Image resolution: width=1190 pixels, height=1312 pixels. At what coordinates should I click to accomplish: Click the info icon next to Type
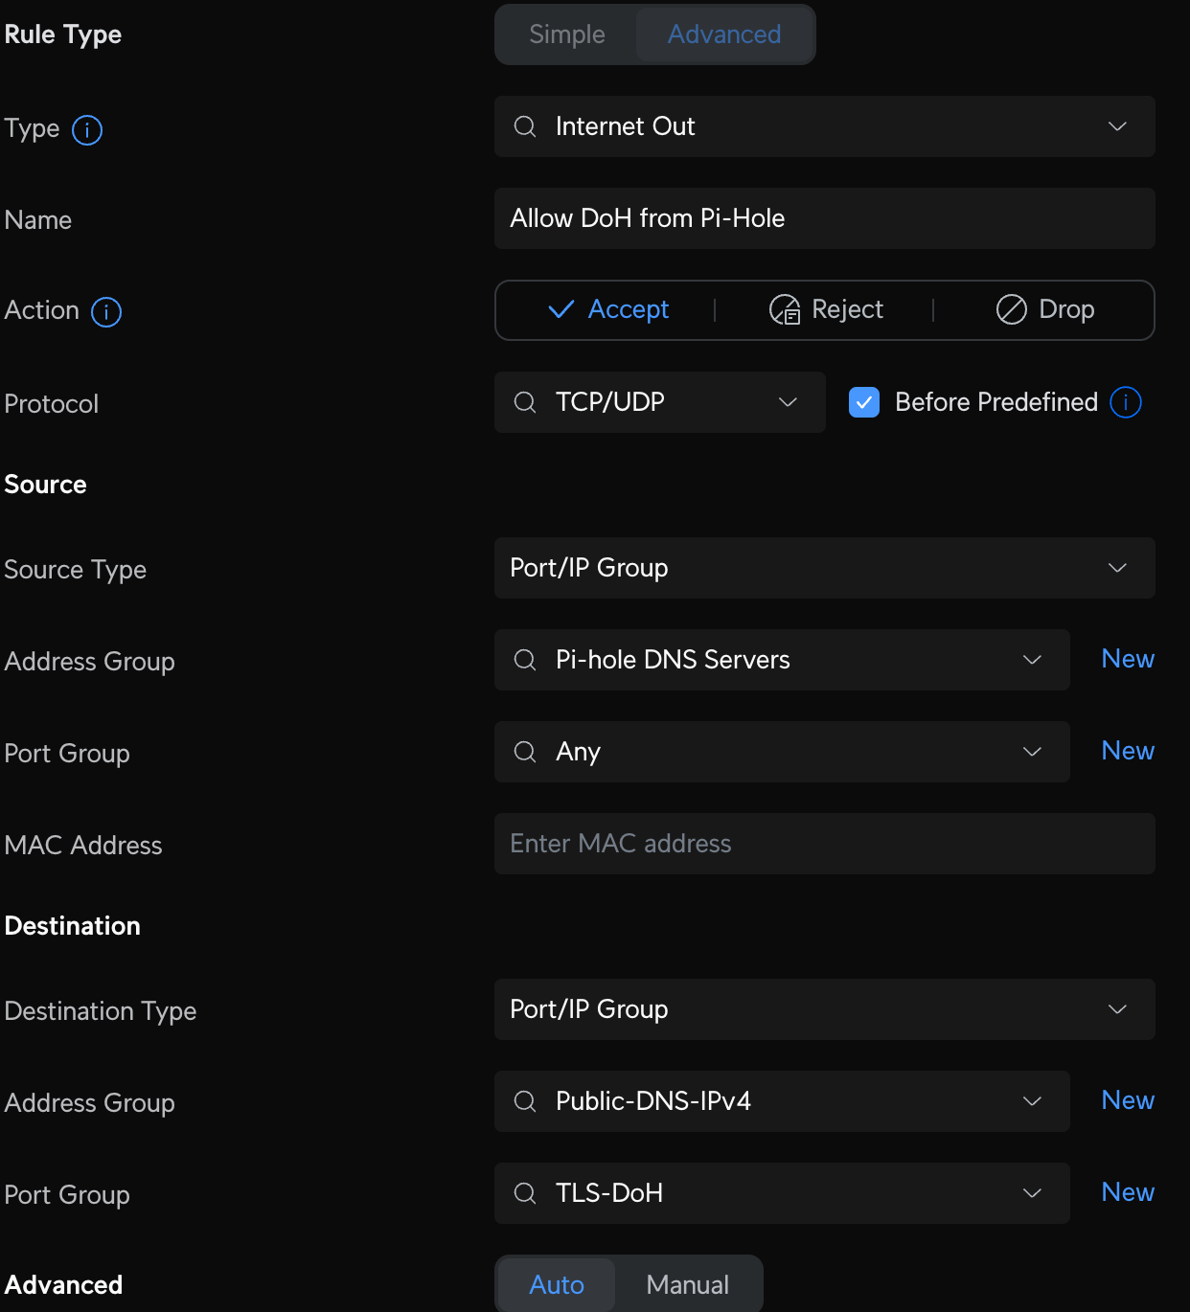click(87, 129)
